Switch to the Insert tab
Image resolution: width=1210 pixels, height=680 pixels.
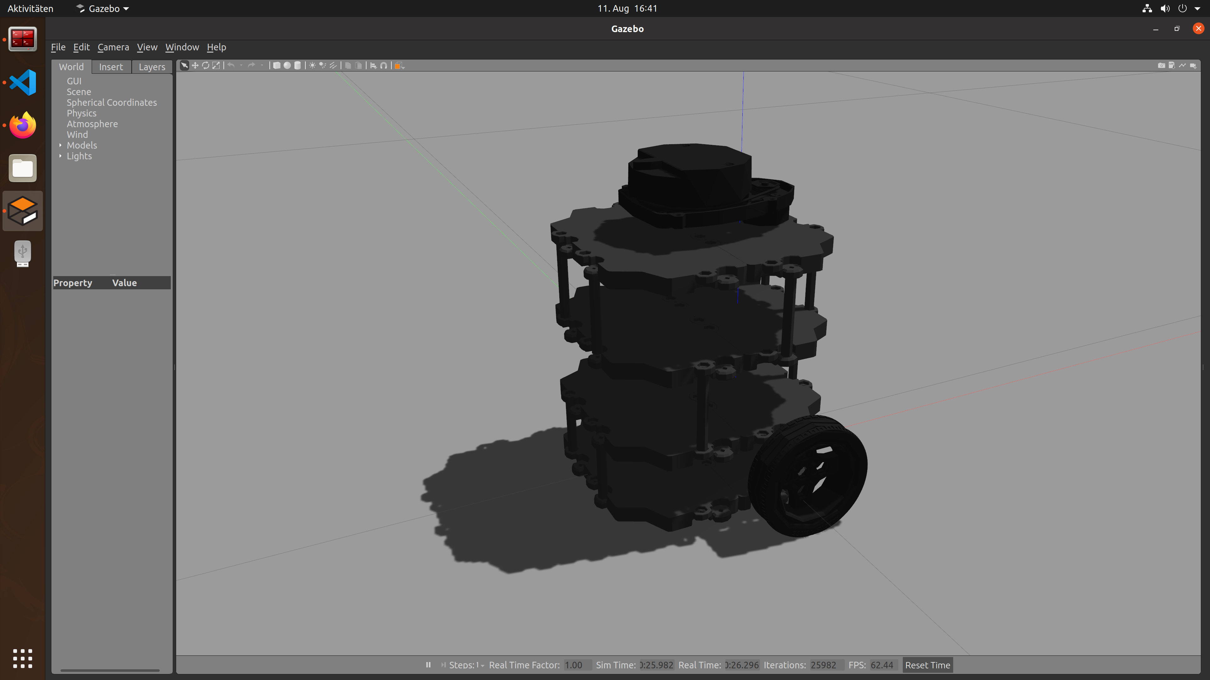(x=111, y=67)
